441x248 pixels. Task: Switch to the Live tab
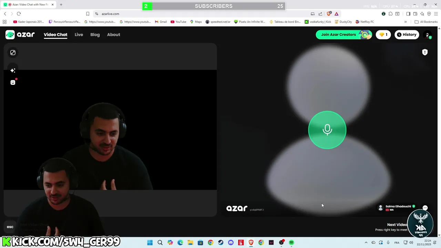coord(79,35)
